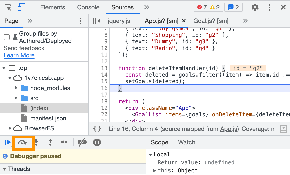Click the Step button arrow-dot icon
Screen dimensions: 290x175
pyautogui.click(x=64, y=142)
